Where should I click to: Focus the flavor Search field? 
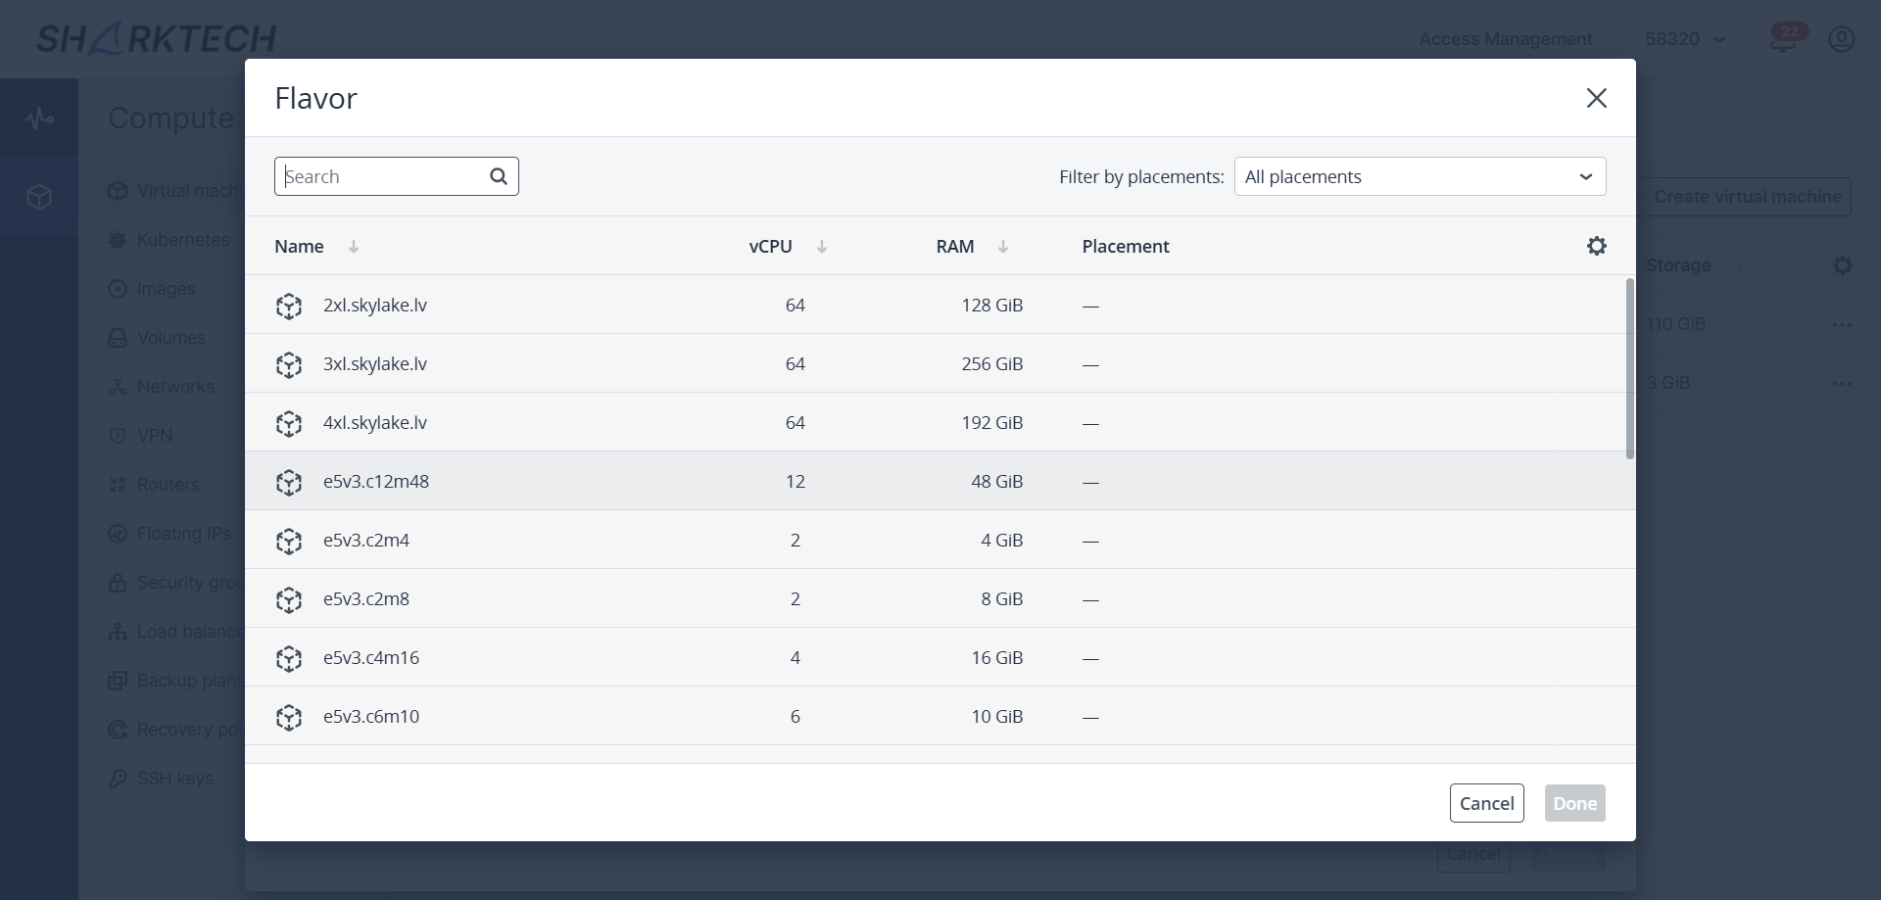397,176
